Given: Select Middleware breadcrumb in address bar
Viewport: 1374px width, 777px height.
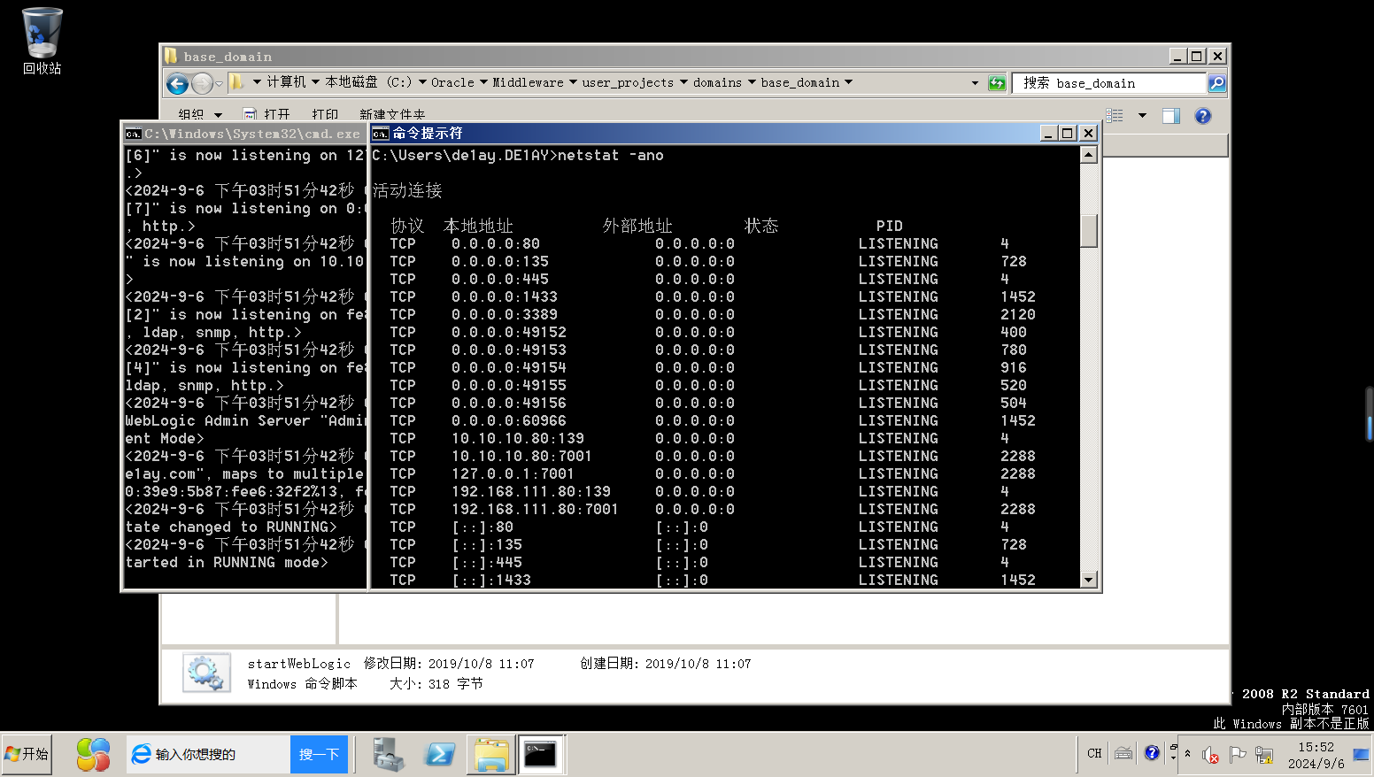Looking at the screenshot, I should [x=528, y=82].
